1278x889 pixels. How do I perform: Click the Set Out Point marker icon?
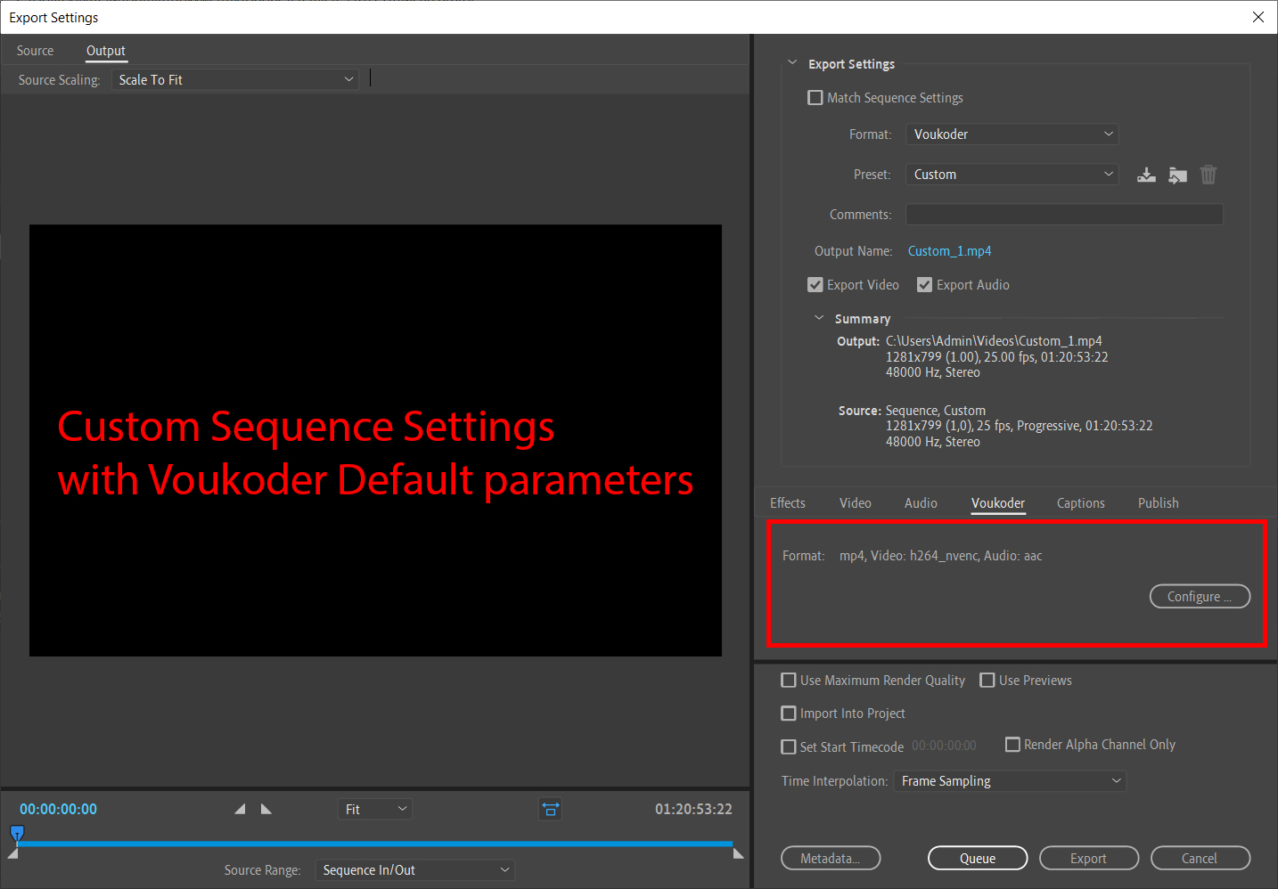point(266,809)
